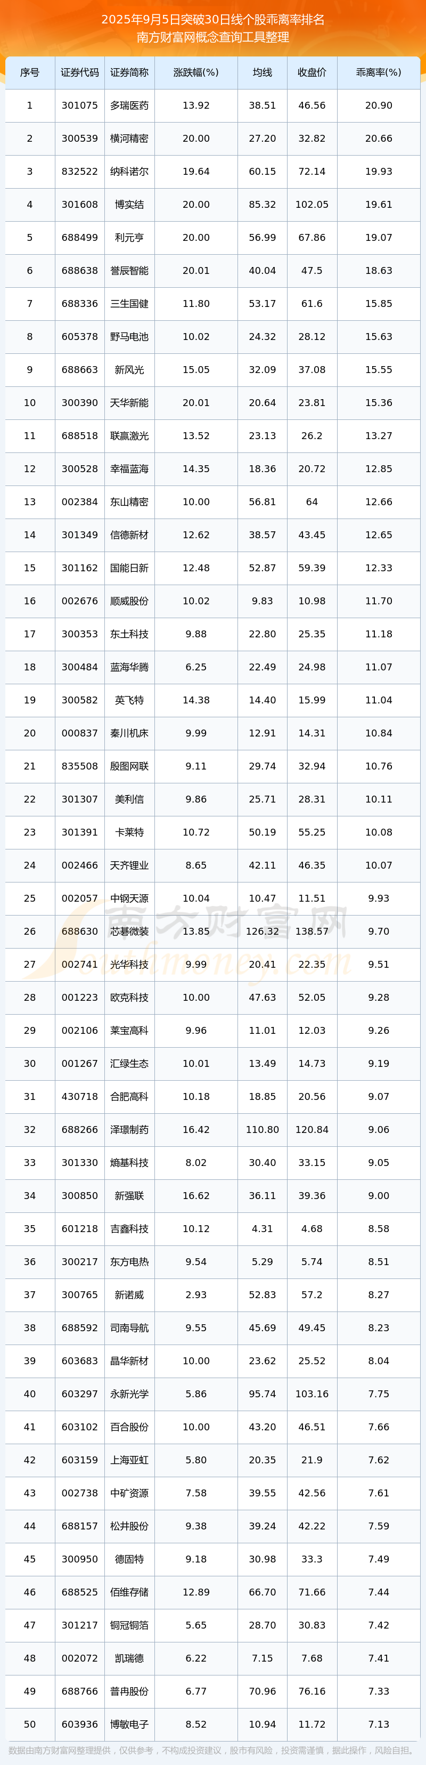
Task: Click stock name 吉鑫科技
Action: [x=129, y=1229]
